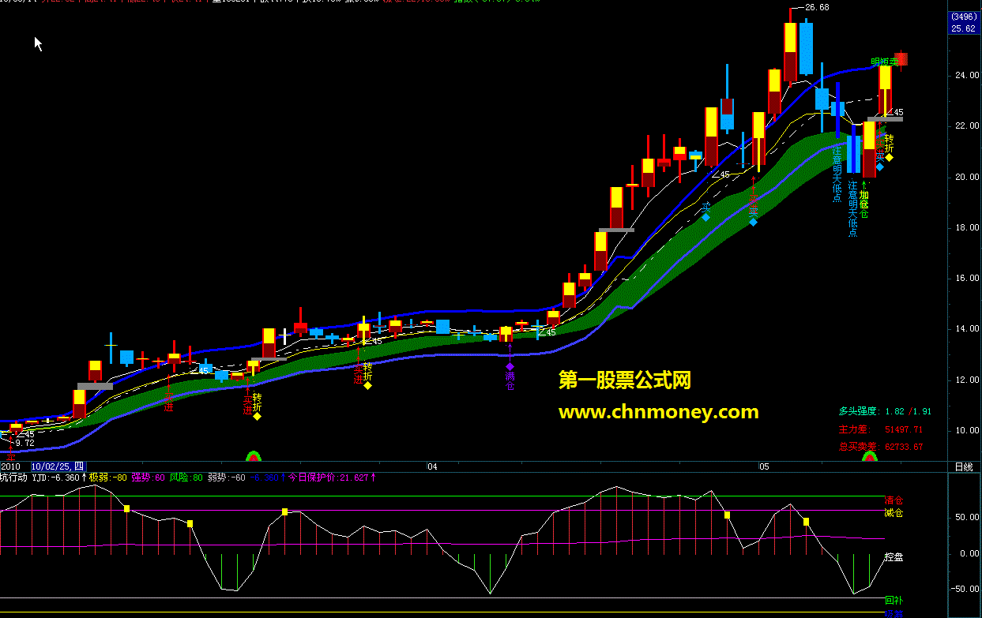
Task: Click the -50.00 oscillator axis label
Action: (965, 589)
